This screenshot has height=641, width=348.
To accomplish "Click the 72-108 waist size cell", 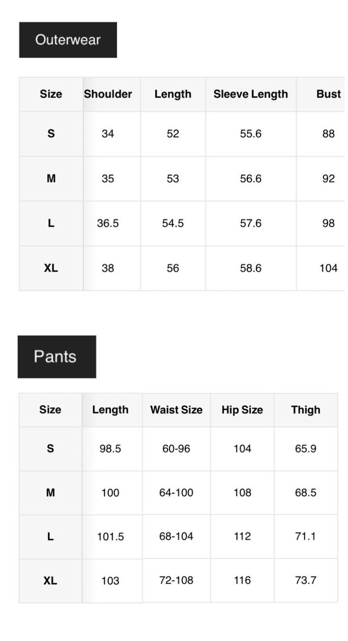I will 176,580.
